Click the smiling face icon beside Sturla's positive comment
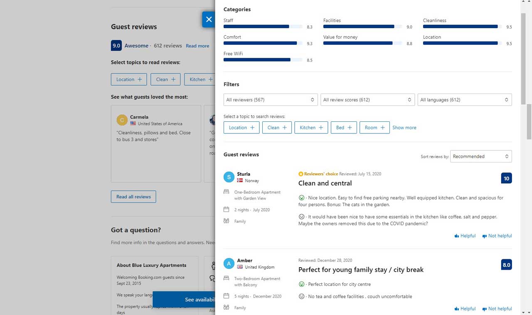Screen dimensions: 532x315 pyautogui.click(x=302, y=198)
